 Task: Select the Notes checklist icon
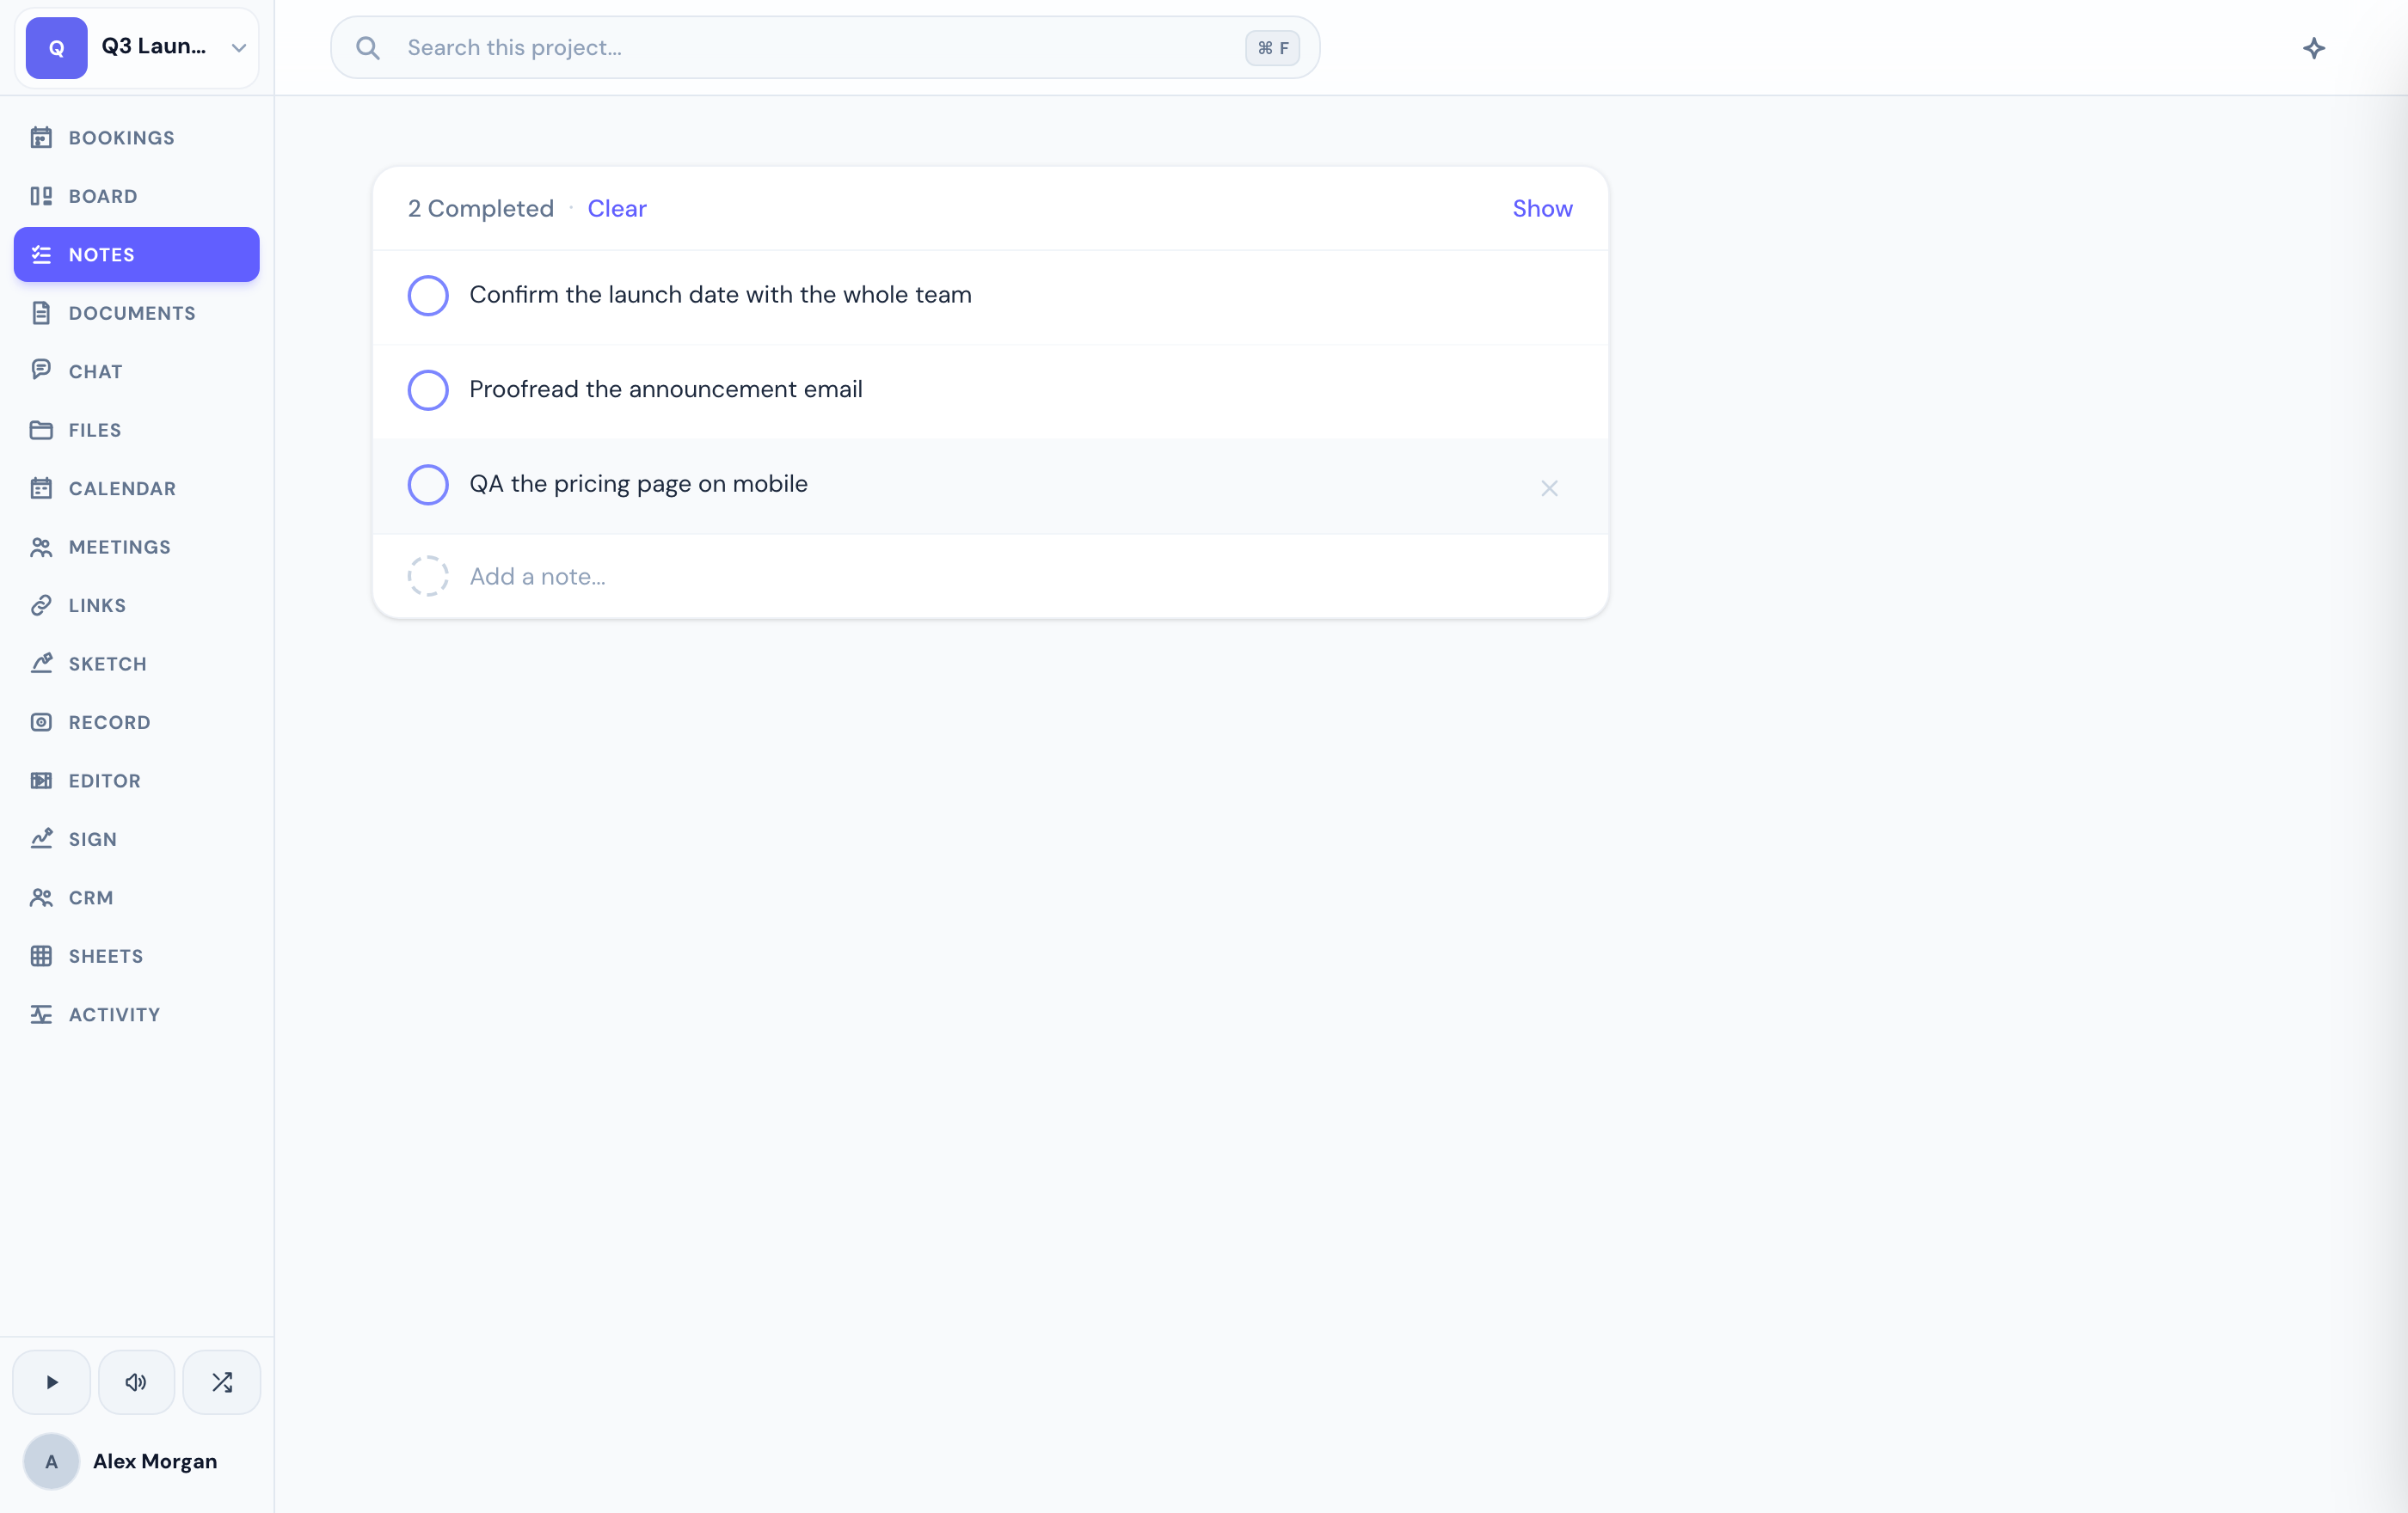click(x=41, y=254)
